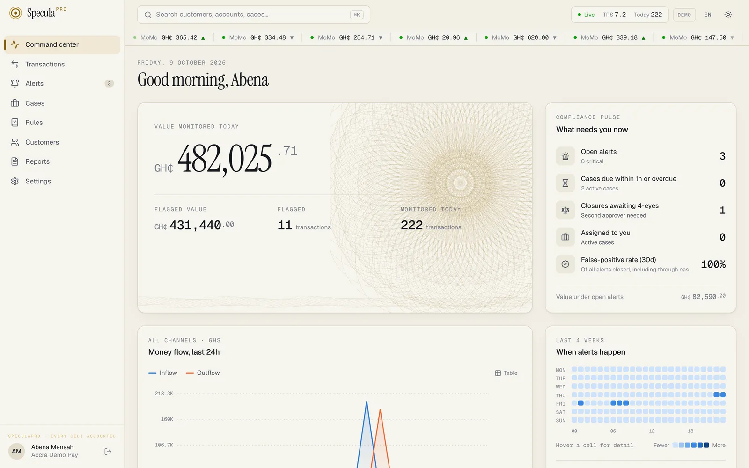The width and height of the screenshot is (749, 468).
Task: Click the Customers people icon
Action: [x=15, y=142]
